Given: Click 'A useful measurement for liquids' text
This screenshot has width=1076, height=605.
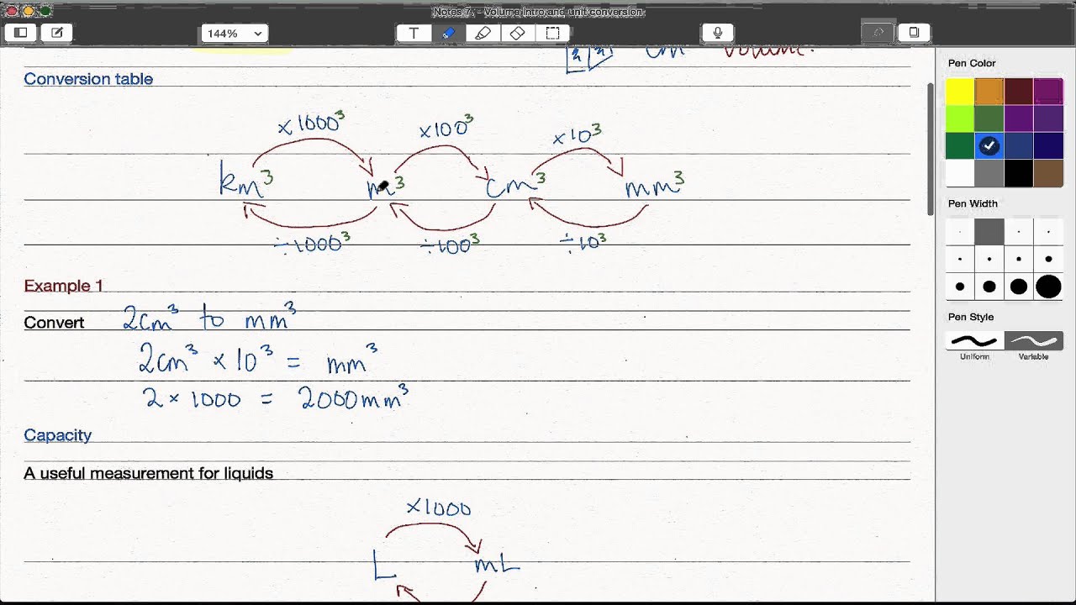Looking at the screenshot, I should click(x=148, y=473).
